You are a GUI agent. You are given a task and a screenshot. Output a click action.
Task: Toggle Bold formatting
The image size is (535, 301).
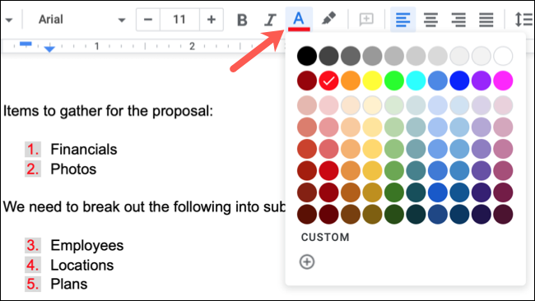pos(242,20)
